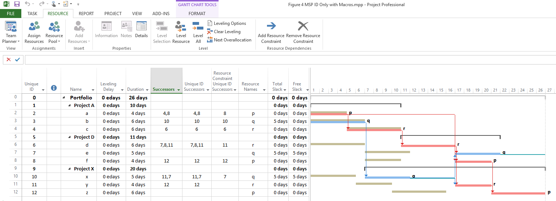Open the Duration column filter dropdown

click(147, 90)
